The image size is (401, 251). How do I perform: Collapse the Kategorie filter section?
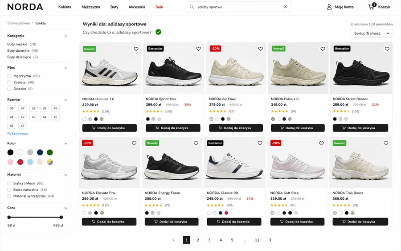coord(66,36)
